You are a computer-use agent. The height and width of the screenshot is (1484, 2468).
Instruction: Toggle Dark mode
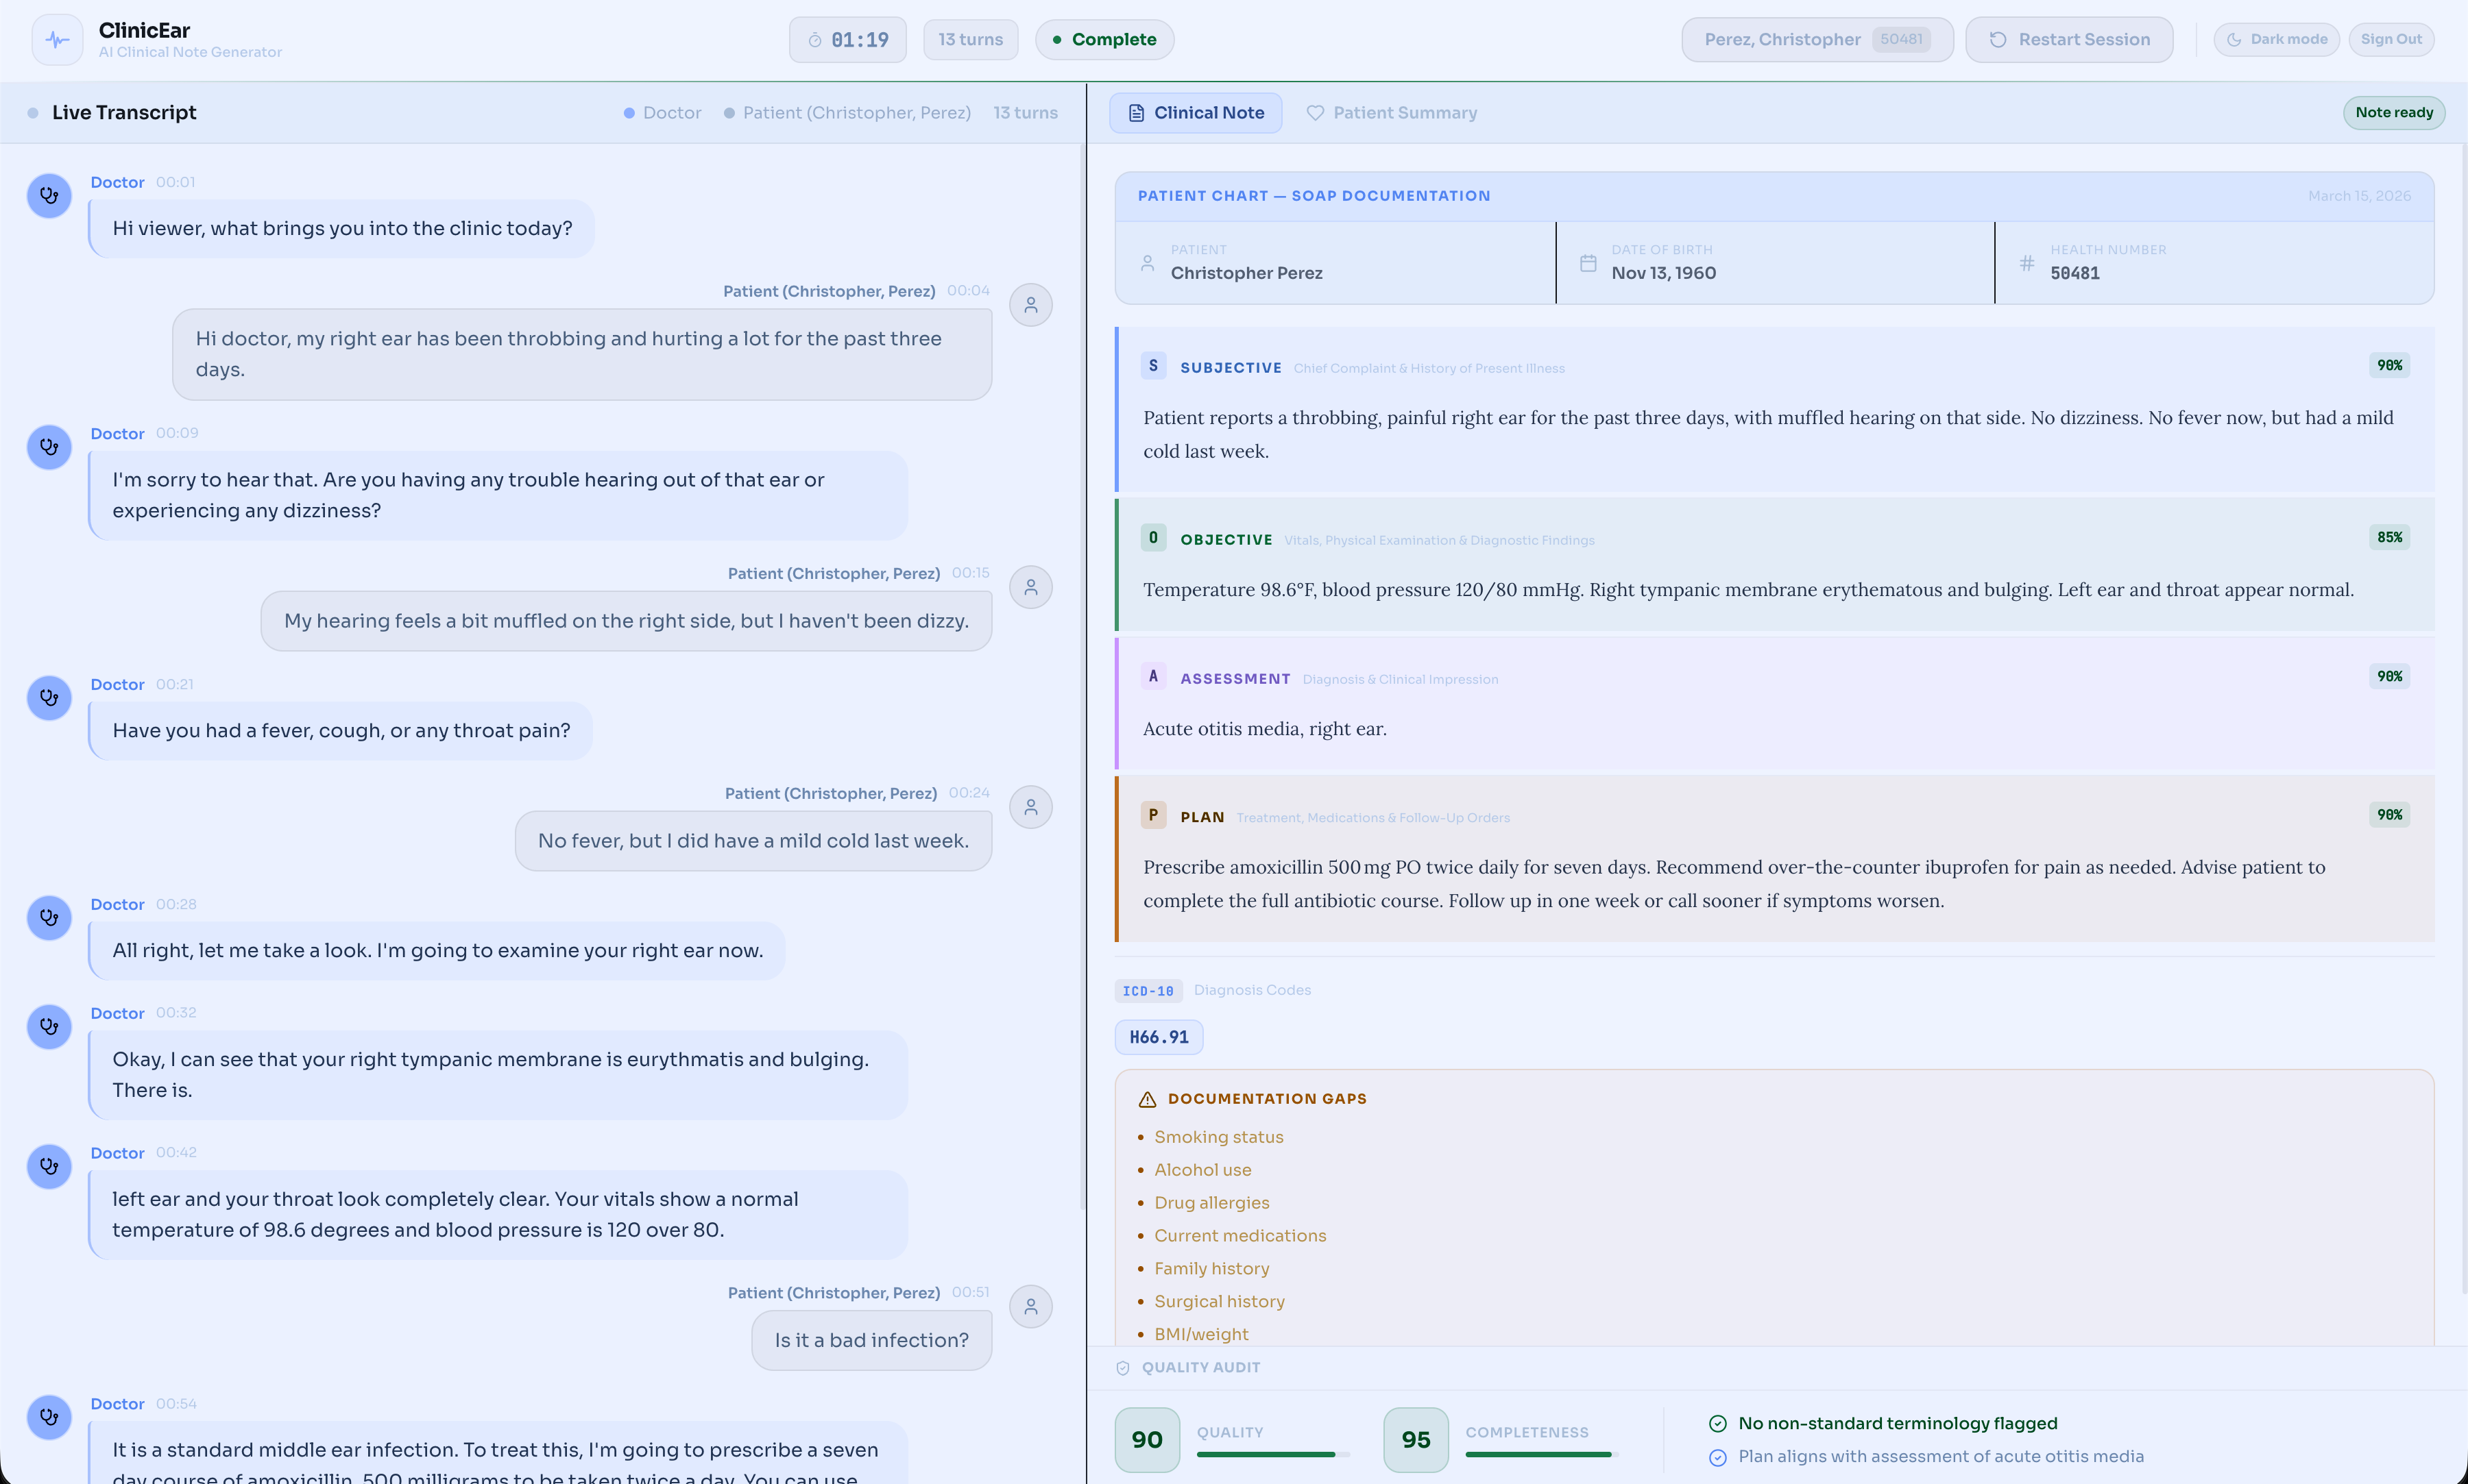[2276, 40]
